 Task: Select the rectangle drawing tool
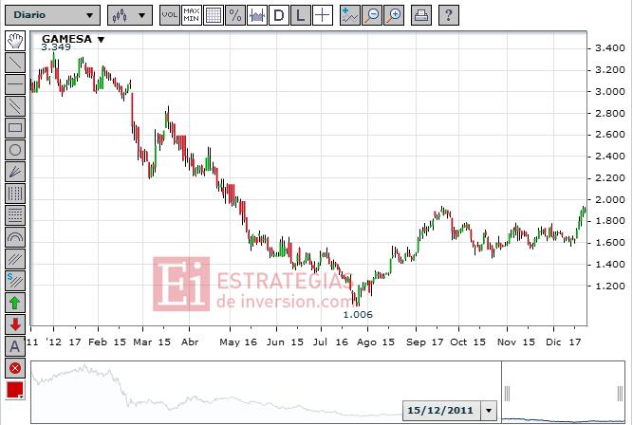pyautogui.click(x=15, y=128)
